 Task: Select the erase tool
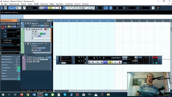click(x=75, y=8)
